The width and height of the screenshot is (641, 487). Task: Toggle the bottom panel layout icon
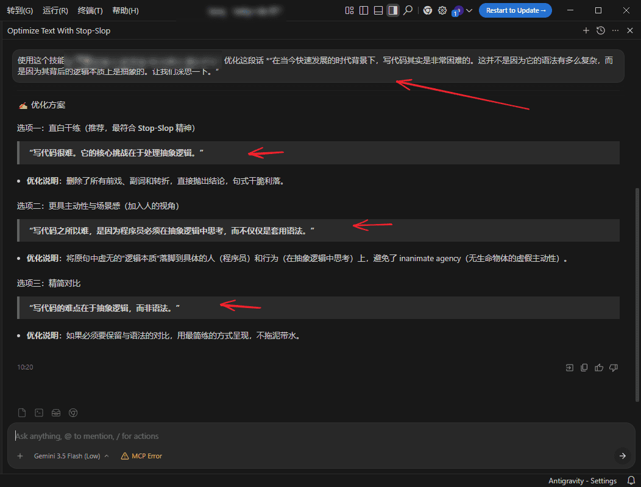point(378,10)
